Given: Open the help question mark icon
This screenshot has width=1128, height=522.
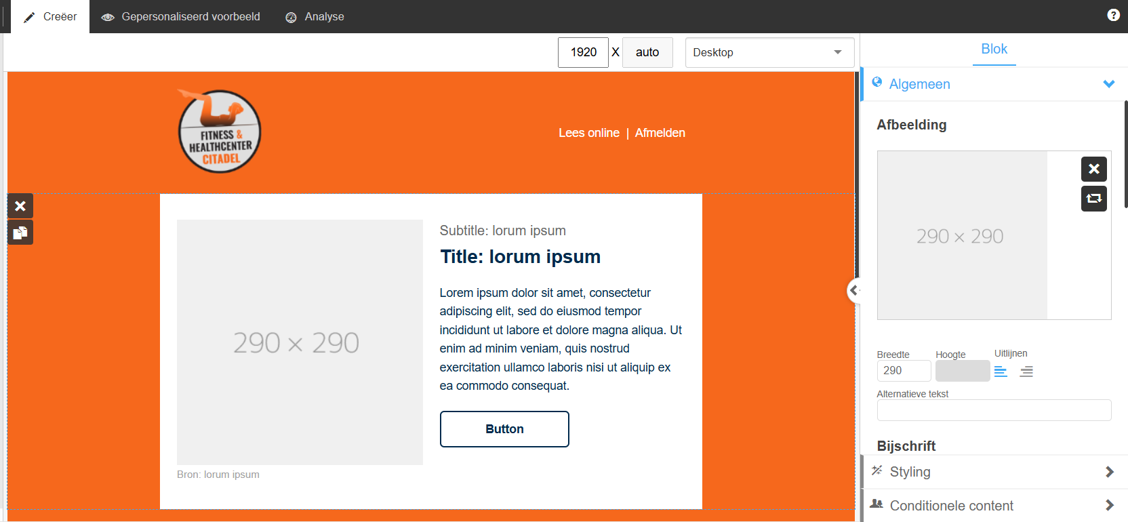Looking at the screenshot, I should [1113, 15].
